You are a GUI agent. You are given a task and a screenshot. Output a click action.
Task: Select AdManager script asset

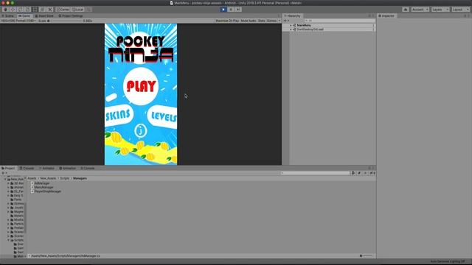click(x=40, y=183)
